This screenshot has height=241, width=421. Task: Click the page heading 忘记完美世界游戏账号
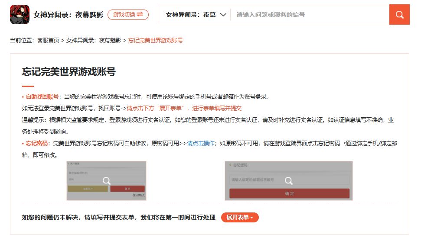[x=69, y=72]
